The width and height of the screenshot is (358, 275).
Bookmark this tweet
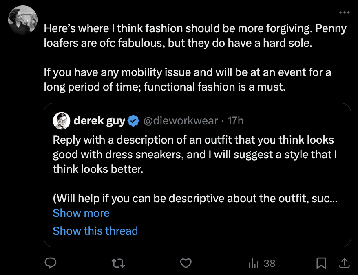pos(321,263)
